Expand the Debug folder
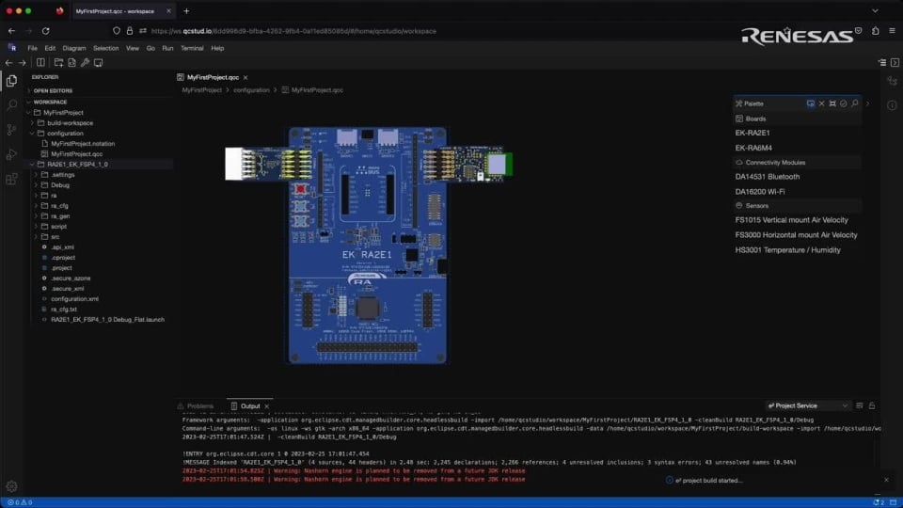Image resolution: width=903 pixels, height=508 pixels. point(60,185)
